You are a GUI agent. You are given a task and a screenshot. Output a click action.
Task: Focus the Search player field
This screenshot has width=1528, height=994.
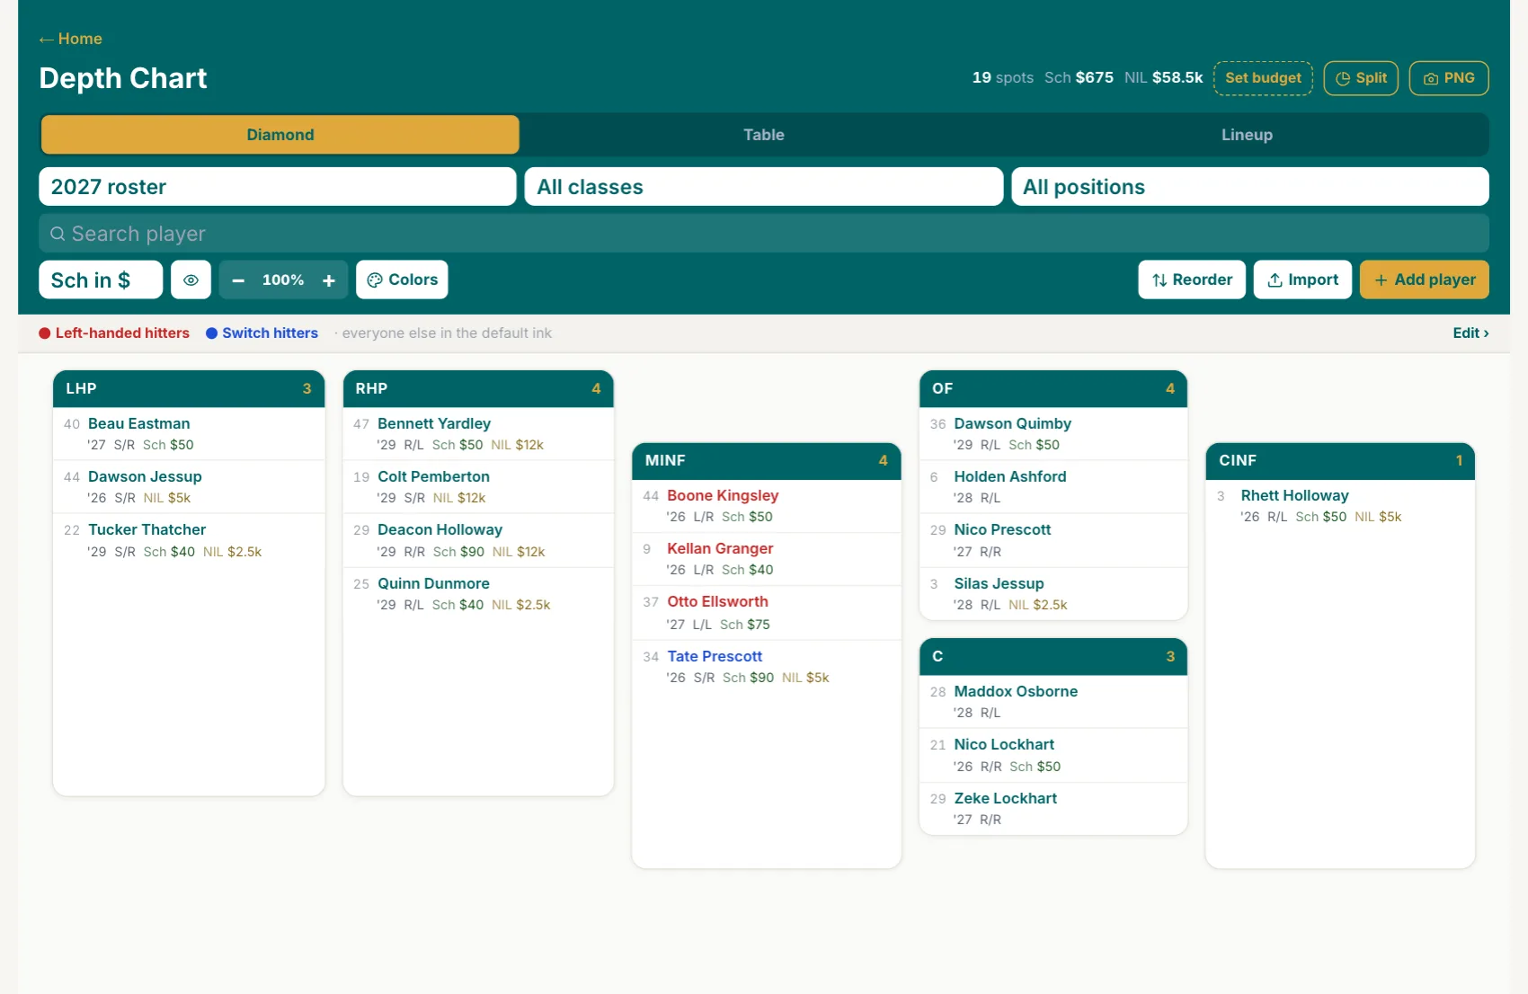764,234
